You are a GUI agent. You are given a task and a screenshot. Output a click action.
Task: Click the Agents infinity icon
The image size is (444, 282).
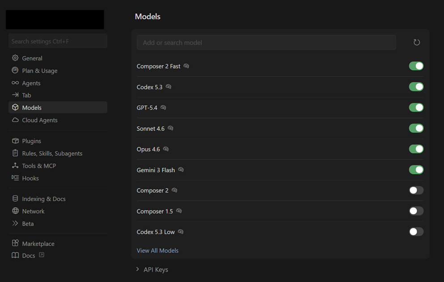coord(15,83)
